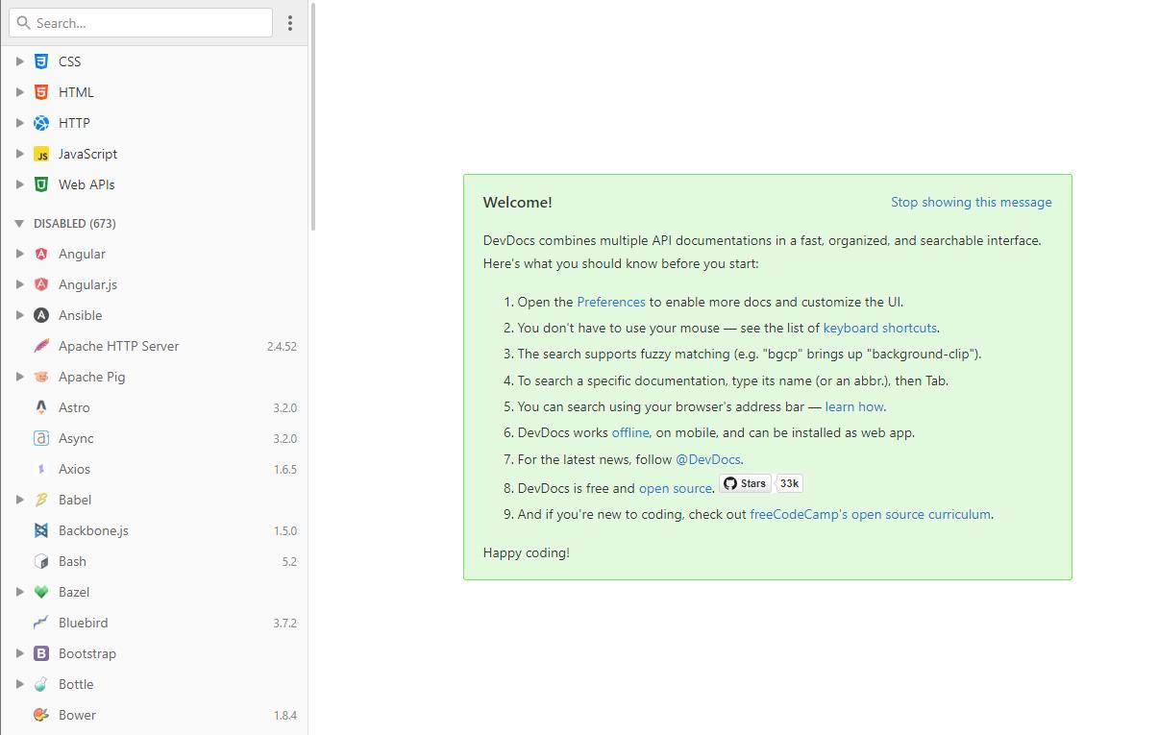Expand the HTTP documentation tree
This screenshot has height=735, width=1158.
tap(19, 123)
